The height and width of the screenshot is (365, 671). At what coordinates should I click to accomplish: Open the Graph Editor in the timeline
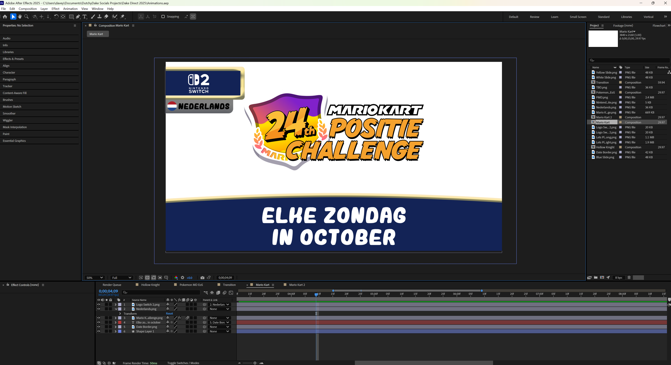(231, 293)
